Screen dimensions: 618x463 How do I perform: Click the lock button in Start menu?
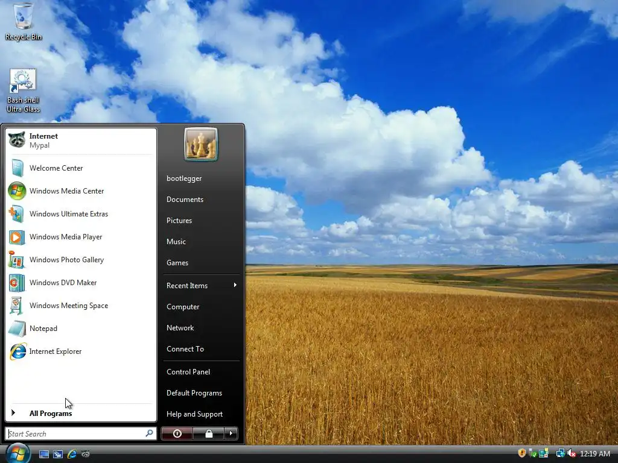[x=208, y=433]
